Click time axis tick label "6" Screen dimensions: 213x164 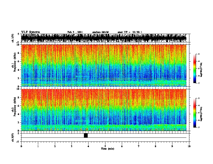point(122,146)
